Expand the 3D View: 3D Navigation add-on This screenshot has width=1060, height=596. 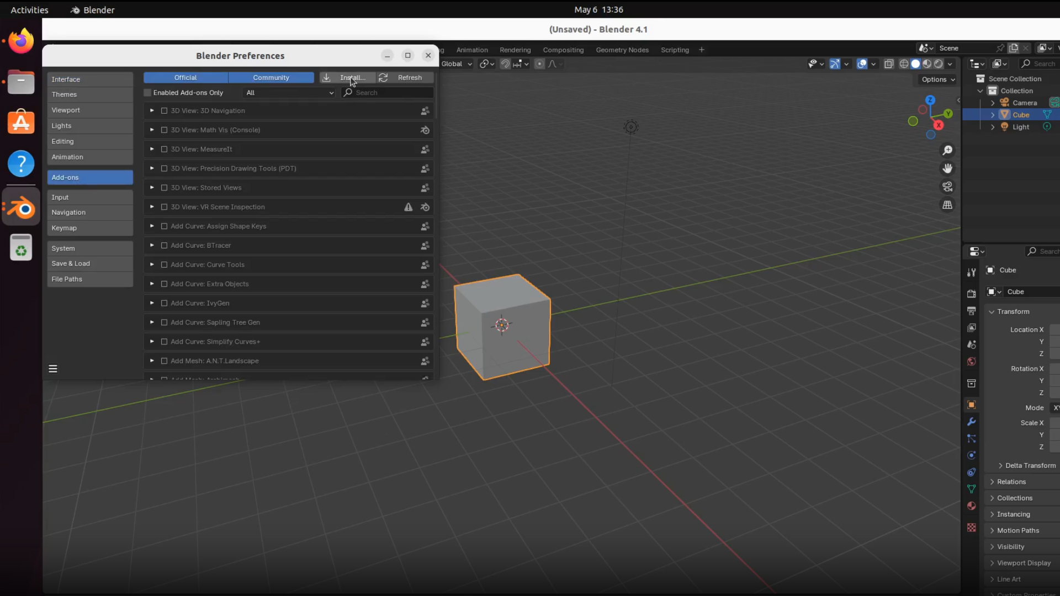[x=151, y=110]
